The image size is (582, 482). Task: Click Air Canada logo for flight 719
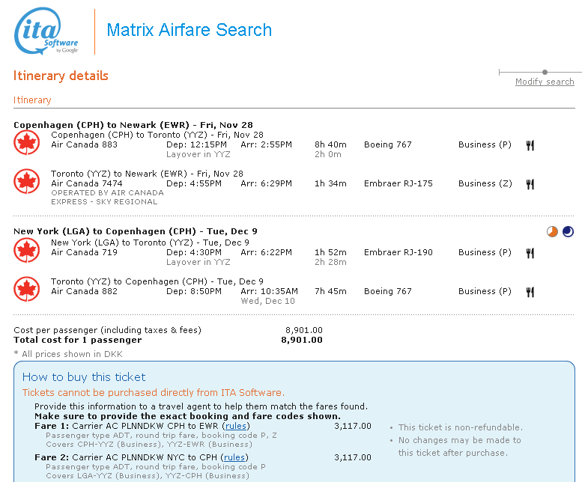27,250
